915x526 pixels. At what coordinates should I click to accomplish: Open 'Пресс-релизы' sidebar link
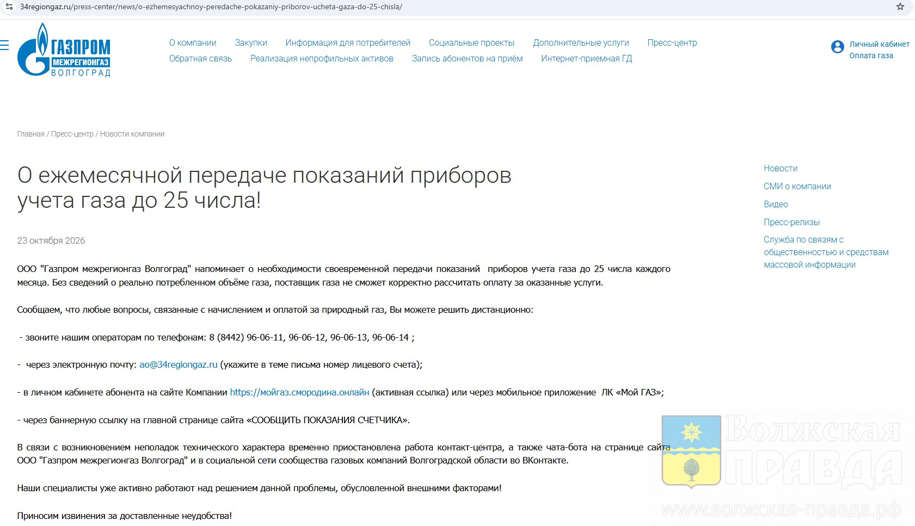pos(791,222)
